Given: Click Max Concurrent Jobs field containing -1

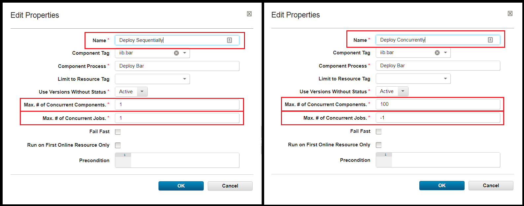Looking at the screenshot, I should pos(438,118).
